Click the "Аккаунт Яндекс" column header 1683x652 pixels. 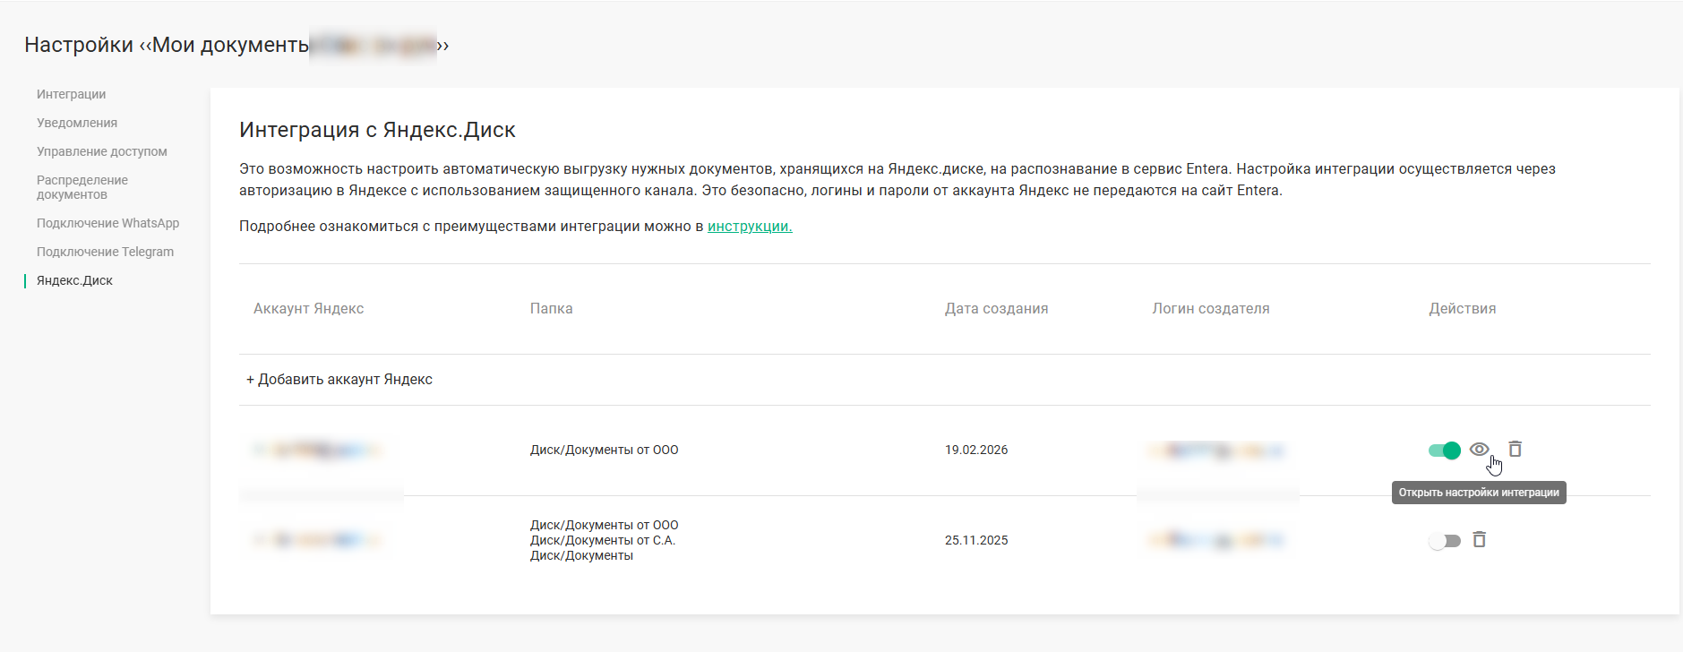coord(308,309)
